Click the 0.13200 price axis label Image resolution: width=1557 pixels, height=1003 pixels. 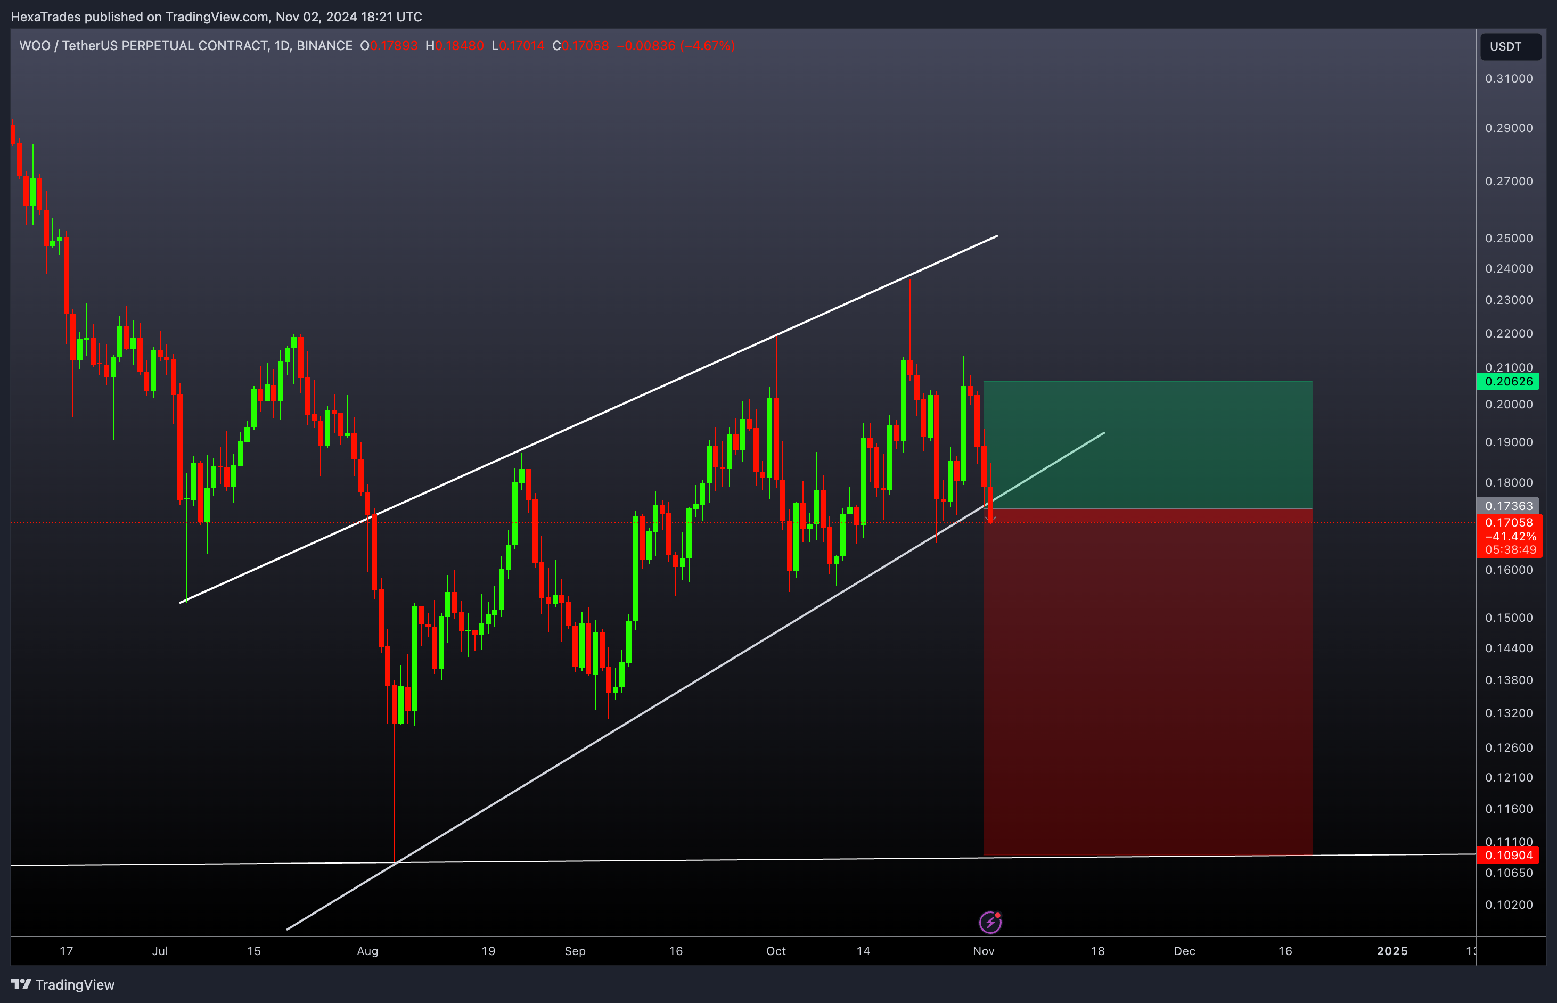[1508, 713]
